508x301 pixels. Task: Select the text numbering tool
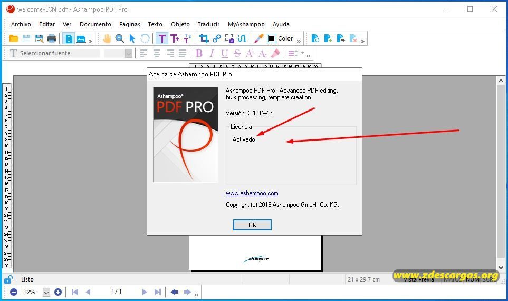pyautogui.click(x=187, y=38)
